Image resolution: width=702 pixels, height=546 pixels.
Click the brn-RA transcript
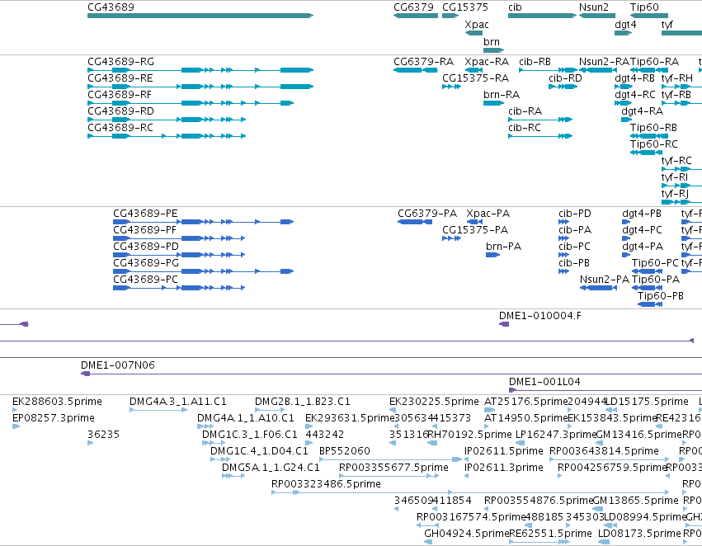(x=494, y=103)
